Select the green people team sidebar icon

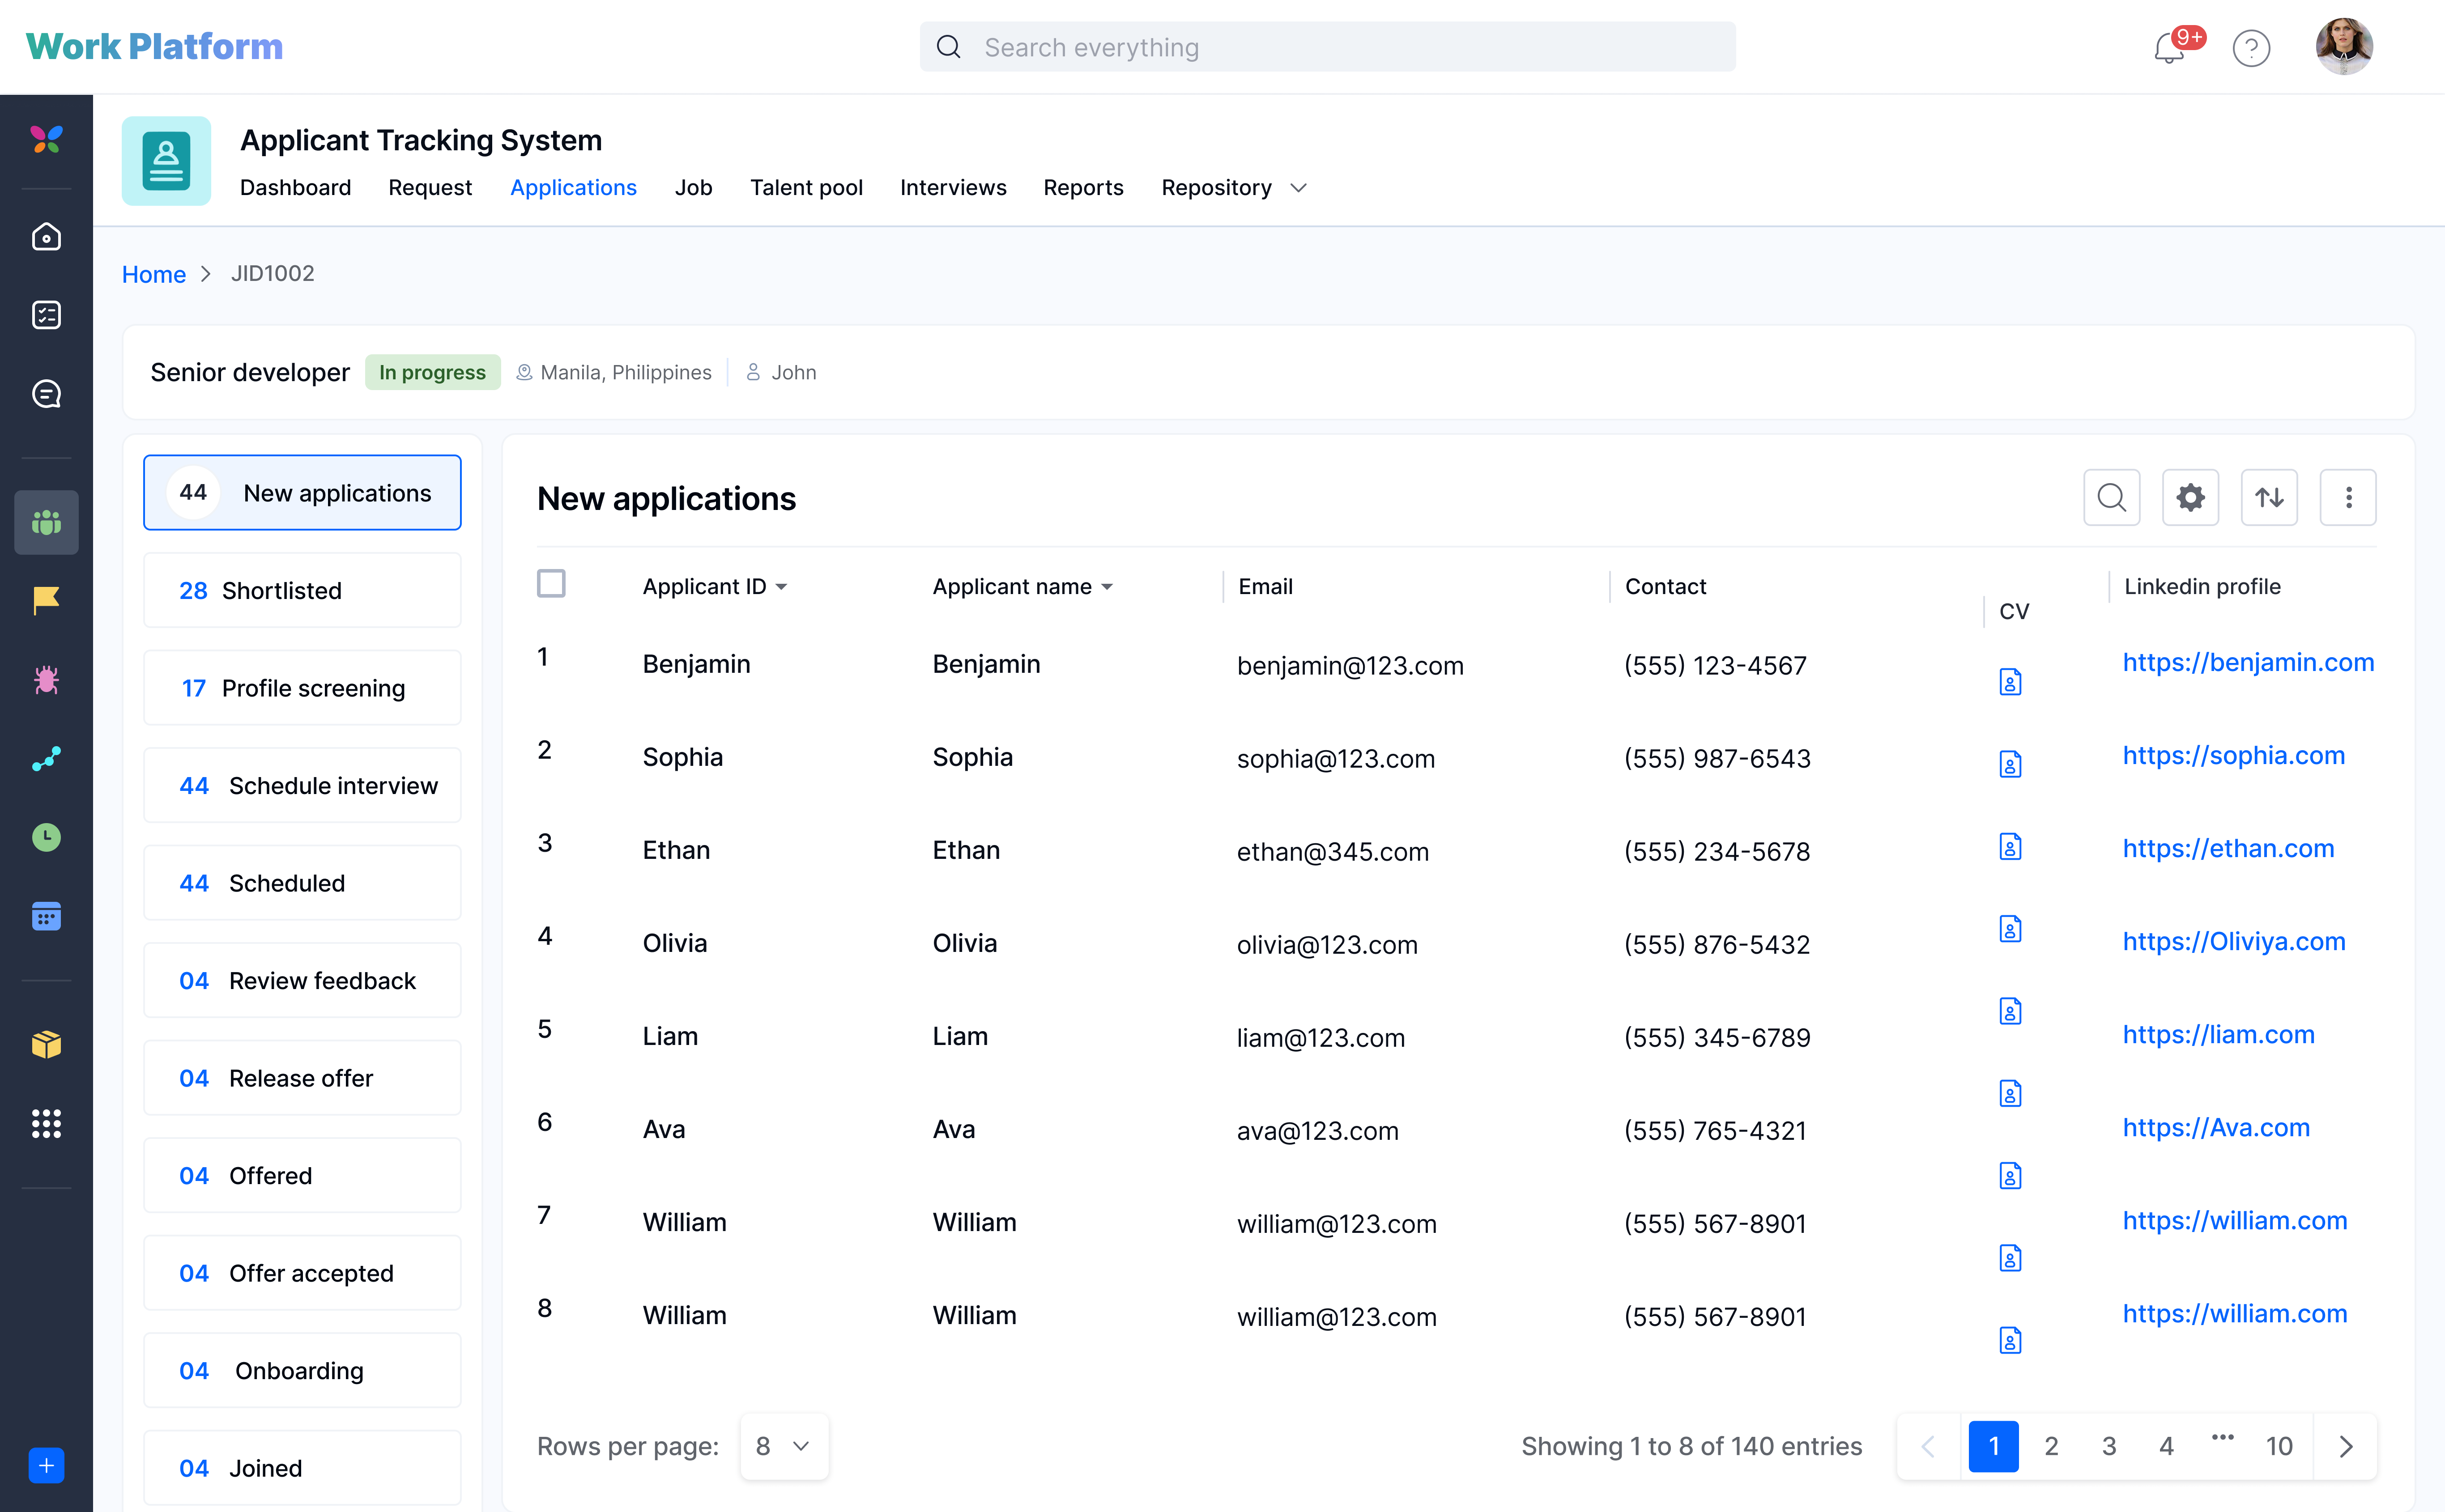click(46, 522)
